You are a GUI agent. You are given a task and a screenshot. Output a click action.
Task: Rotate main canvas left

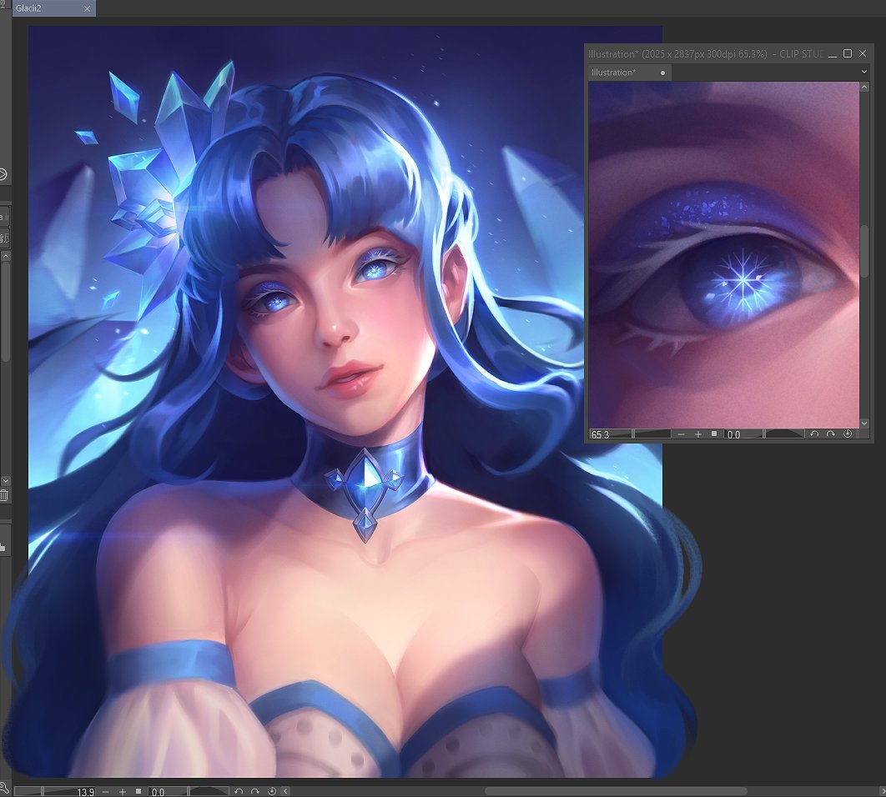point(239,792)
